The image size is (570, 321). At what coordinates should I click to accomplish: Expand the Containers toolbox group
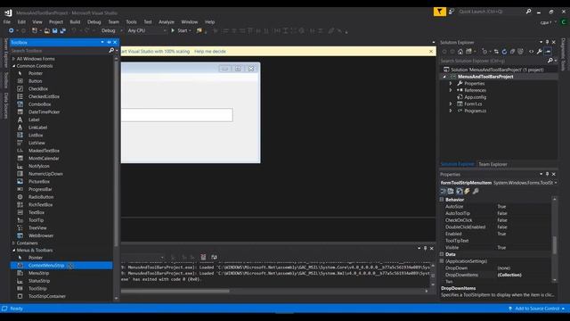click(x=14, y=243)
